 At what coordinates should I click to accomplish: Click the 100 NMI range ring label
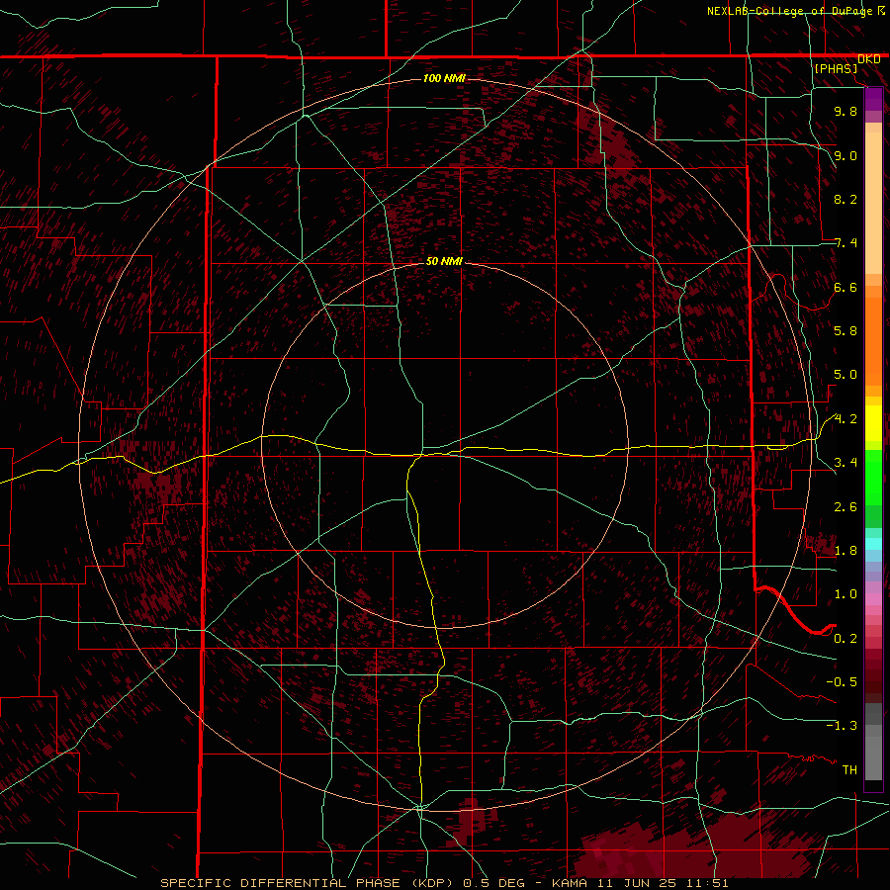click(x=444, y=78)
